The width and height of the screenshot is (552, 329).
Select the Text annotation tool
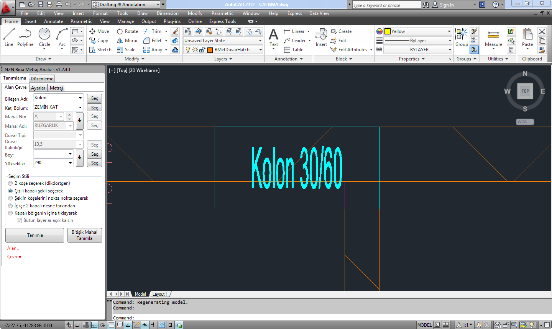(x=273, y=37)
